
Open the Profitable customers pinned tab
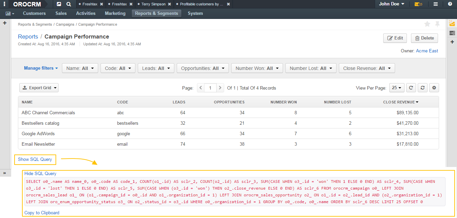(201, 4)
